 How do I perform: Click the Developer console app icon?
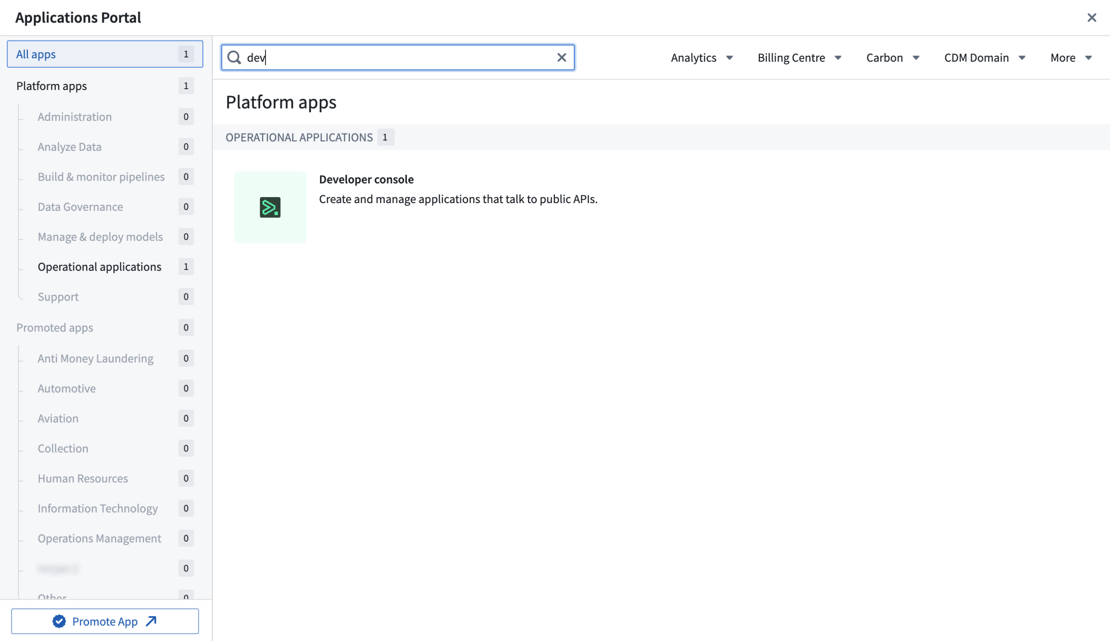pyautogui.click(x=270, y=207)
